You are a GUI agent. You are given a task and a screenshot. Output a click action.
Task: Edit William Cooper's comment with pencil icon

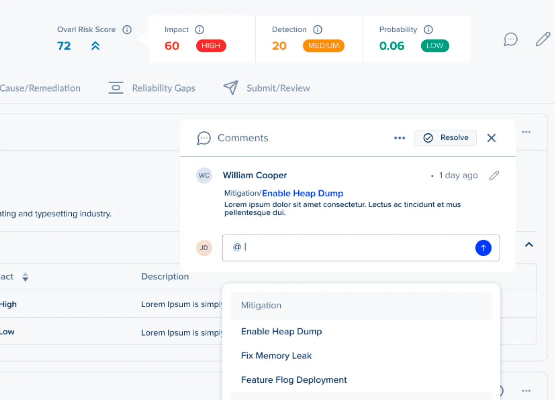point(494,175)
